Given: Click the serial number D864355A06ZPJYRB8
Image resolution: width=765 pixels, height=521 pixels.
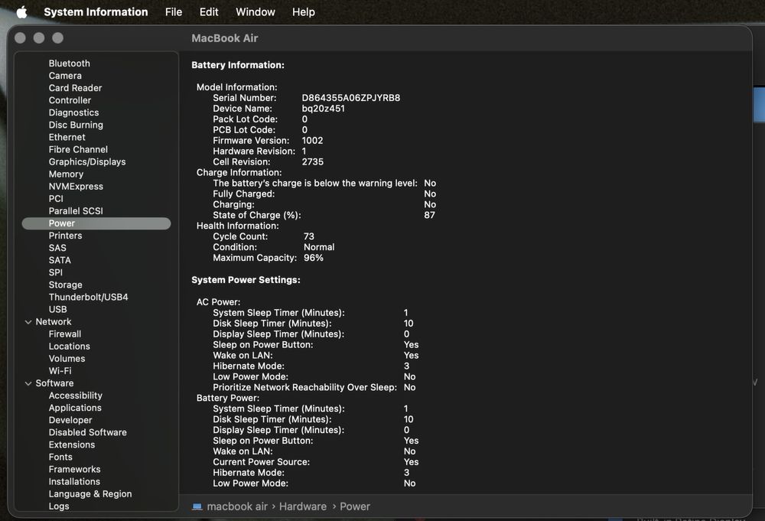Looking at the screenshot, I should point(351,98).
